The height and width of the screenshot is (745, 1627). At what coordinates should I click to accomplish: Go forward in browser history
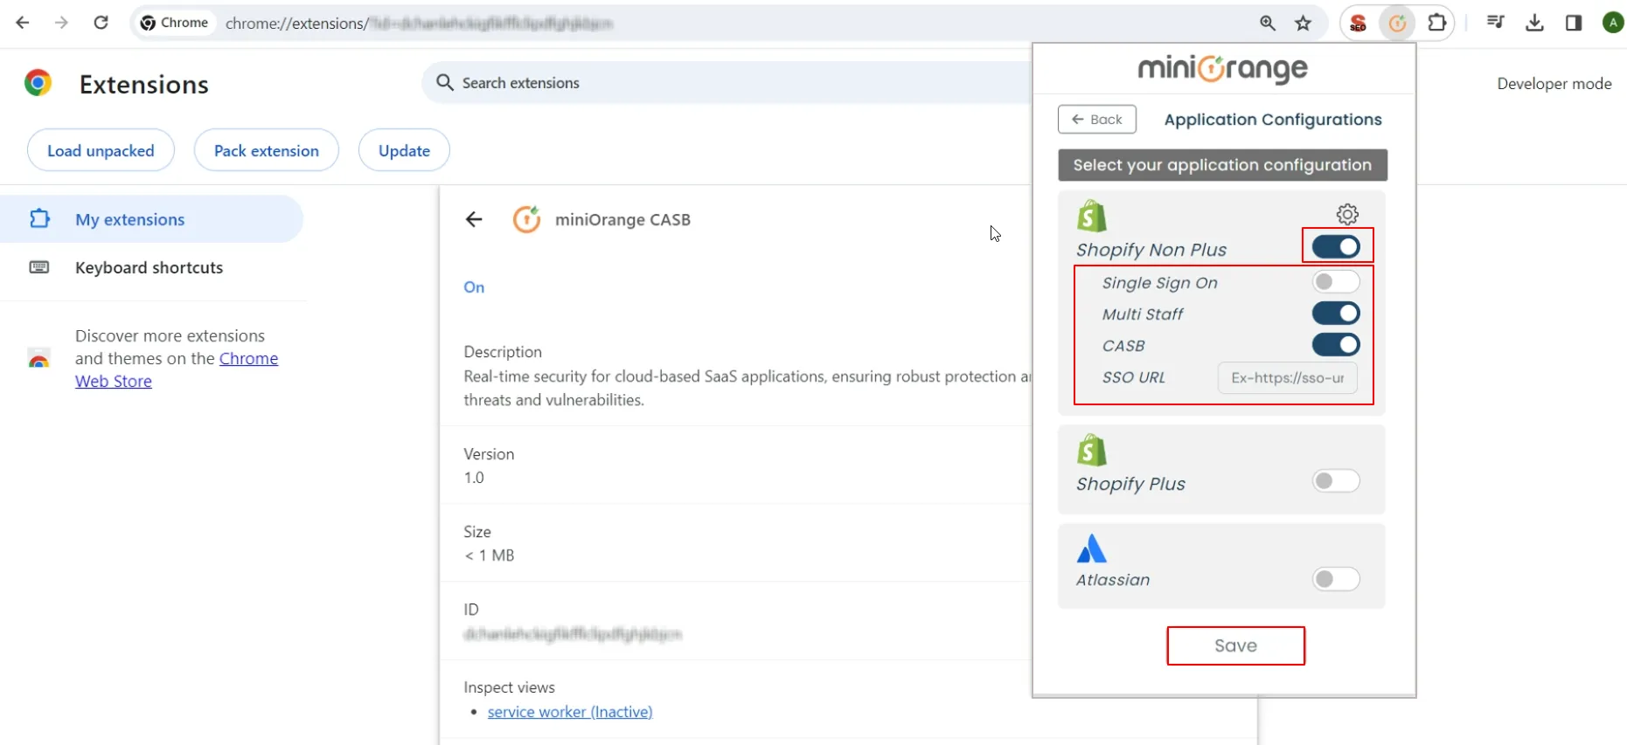[61, 23]
